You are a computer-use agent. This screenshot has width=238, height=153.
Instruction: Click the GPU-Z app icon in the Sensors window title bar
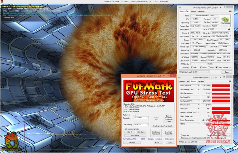(x=179, y=77)
